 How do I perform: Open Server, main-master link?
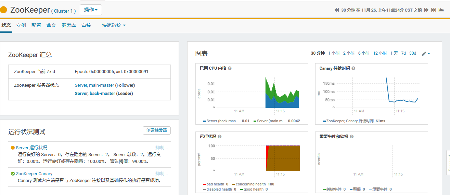tap(94, 85)
